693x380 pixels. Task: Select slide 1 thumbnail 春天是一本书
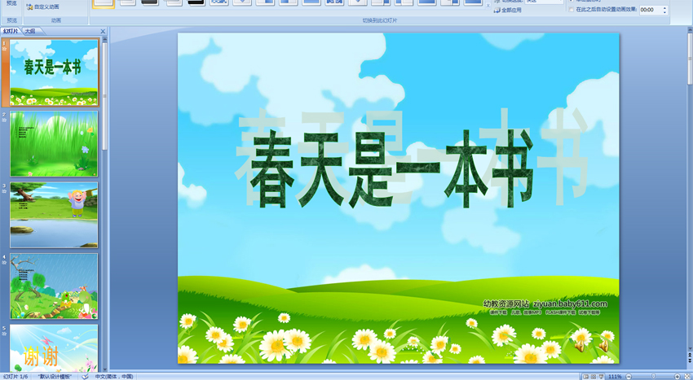pyautogui.click(x=54, y=72)
